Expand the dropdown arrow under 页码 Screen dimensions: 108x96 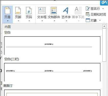click(29, 21)
